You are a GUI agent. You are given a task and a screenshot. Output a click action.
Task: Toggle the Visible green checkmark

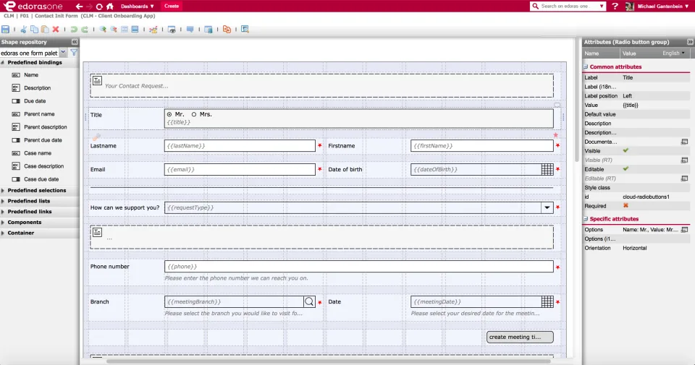[625, 150]
